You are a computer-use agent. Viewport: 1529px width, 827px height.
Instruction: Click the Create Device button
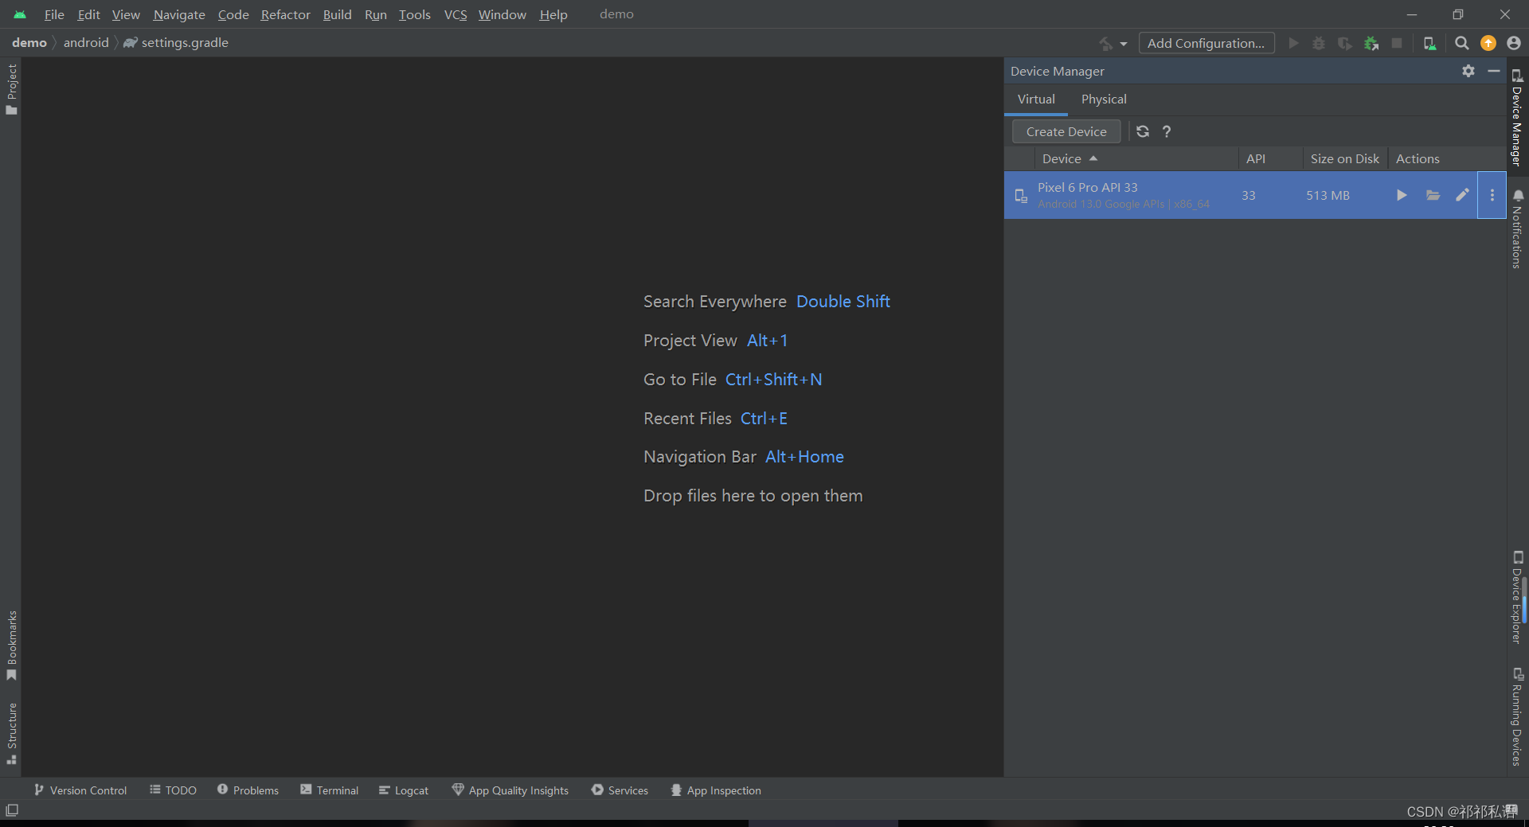1066,131
